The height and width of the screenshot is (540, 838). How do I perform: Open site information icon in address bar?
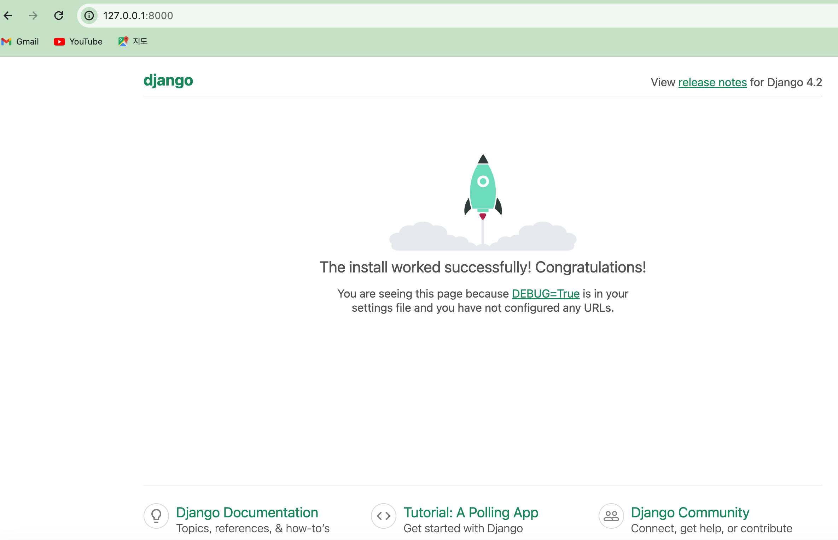pyautogui.click(x=89, y=16)
